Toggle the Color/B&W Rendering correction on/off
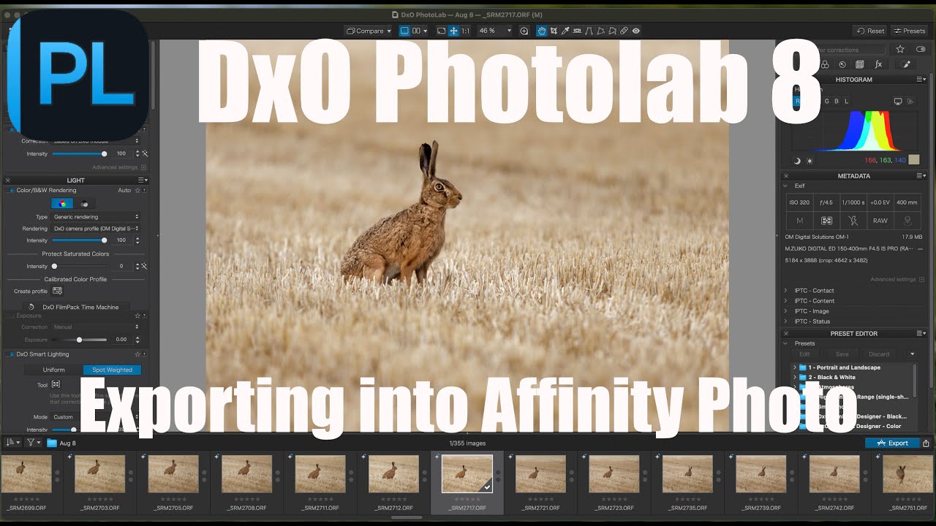 pyautogui.click(x=12, y=190)
